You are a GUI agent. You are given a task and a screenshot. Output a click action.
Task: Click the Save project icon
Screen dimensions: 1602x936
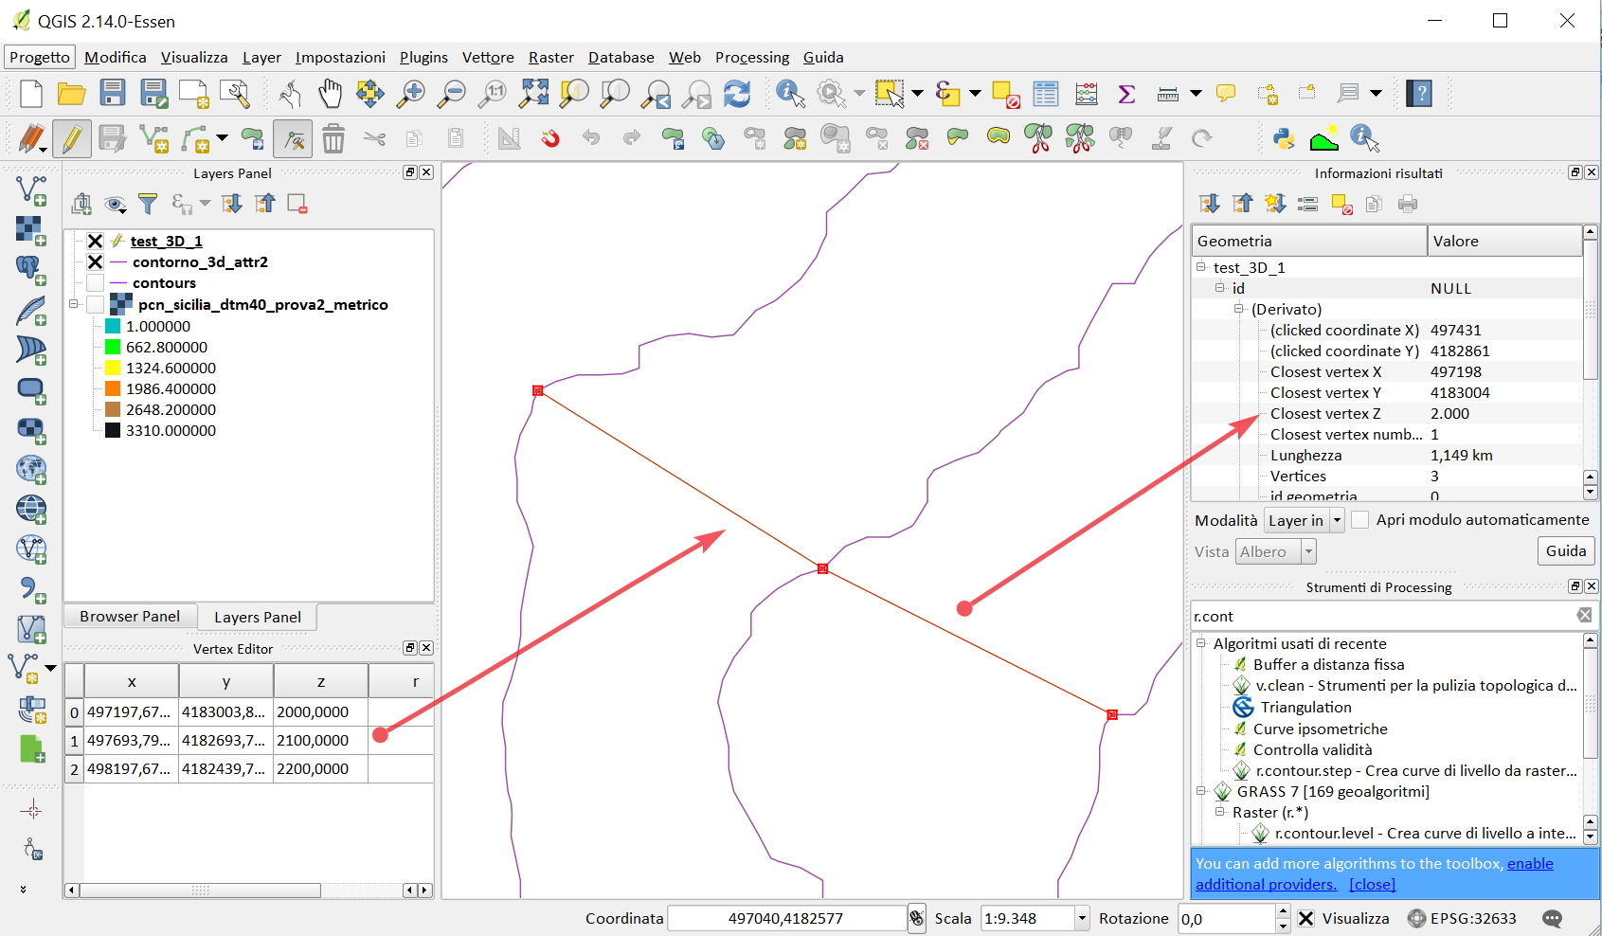coord(113,93)
